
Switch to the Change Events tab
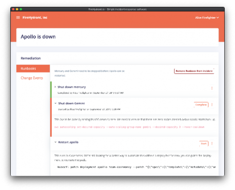[x=32, y=78]
